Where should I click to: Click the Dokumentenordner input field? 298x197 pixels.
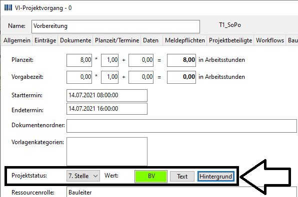click(181, 126)
